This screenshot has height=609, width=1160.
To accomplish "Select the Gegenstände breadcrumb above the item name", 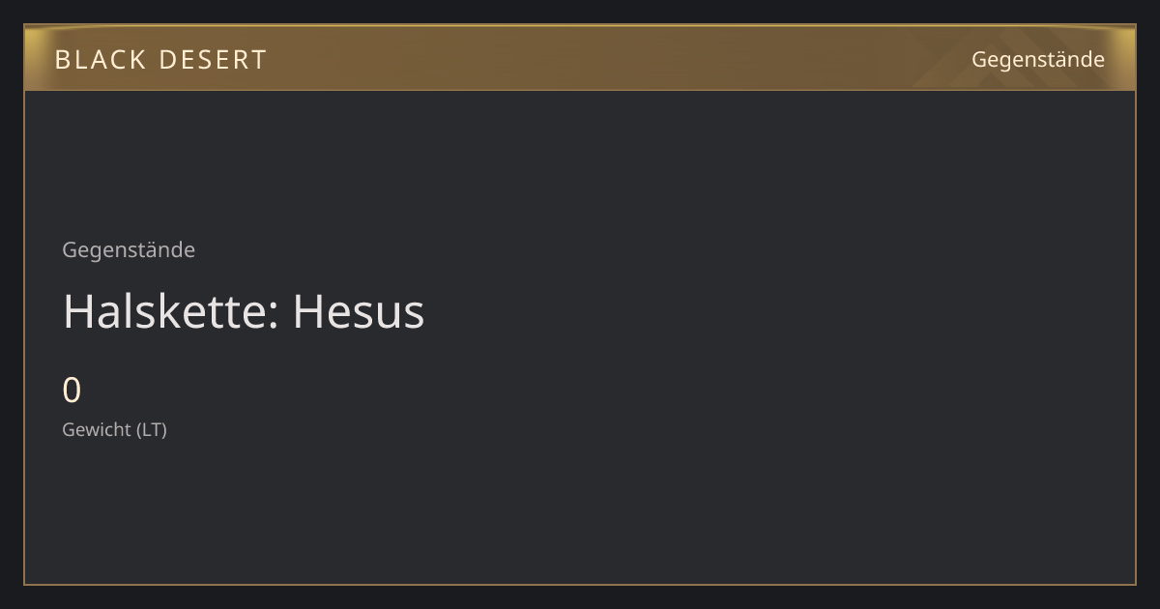I will tap(129, 250).
